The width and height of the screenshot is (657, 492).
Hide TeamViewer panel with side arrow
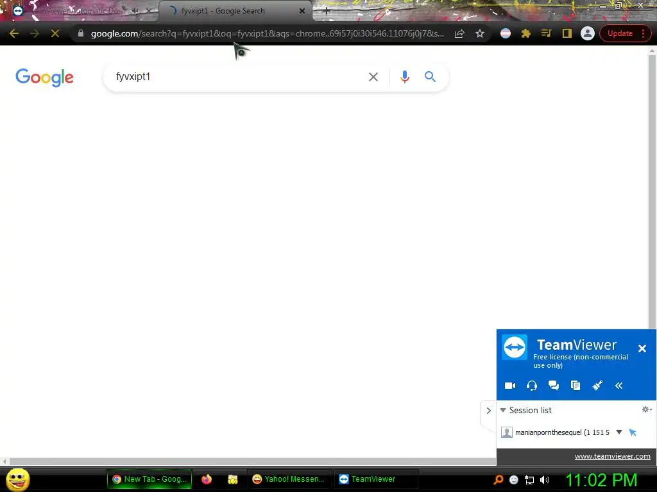pos(488,411)
